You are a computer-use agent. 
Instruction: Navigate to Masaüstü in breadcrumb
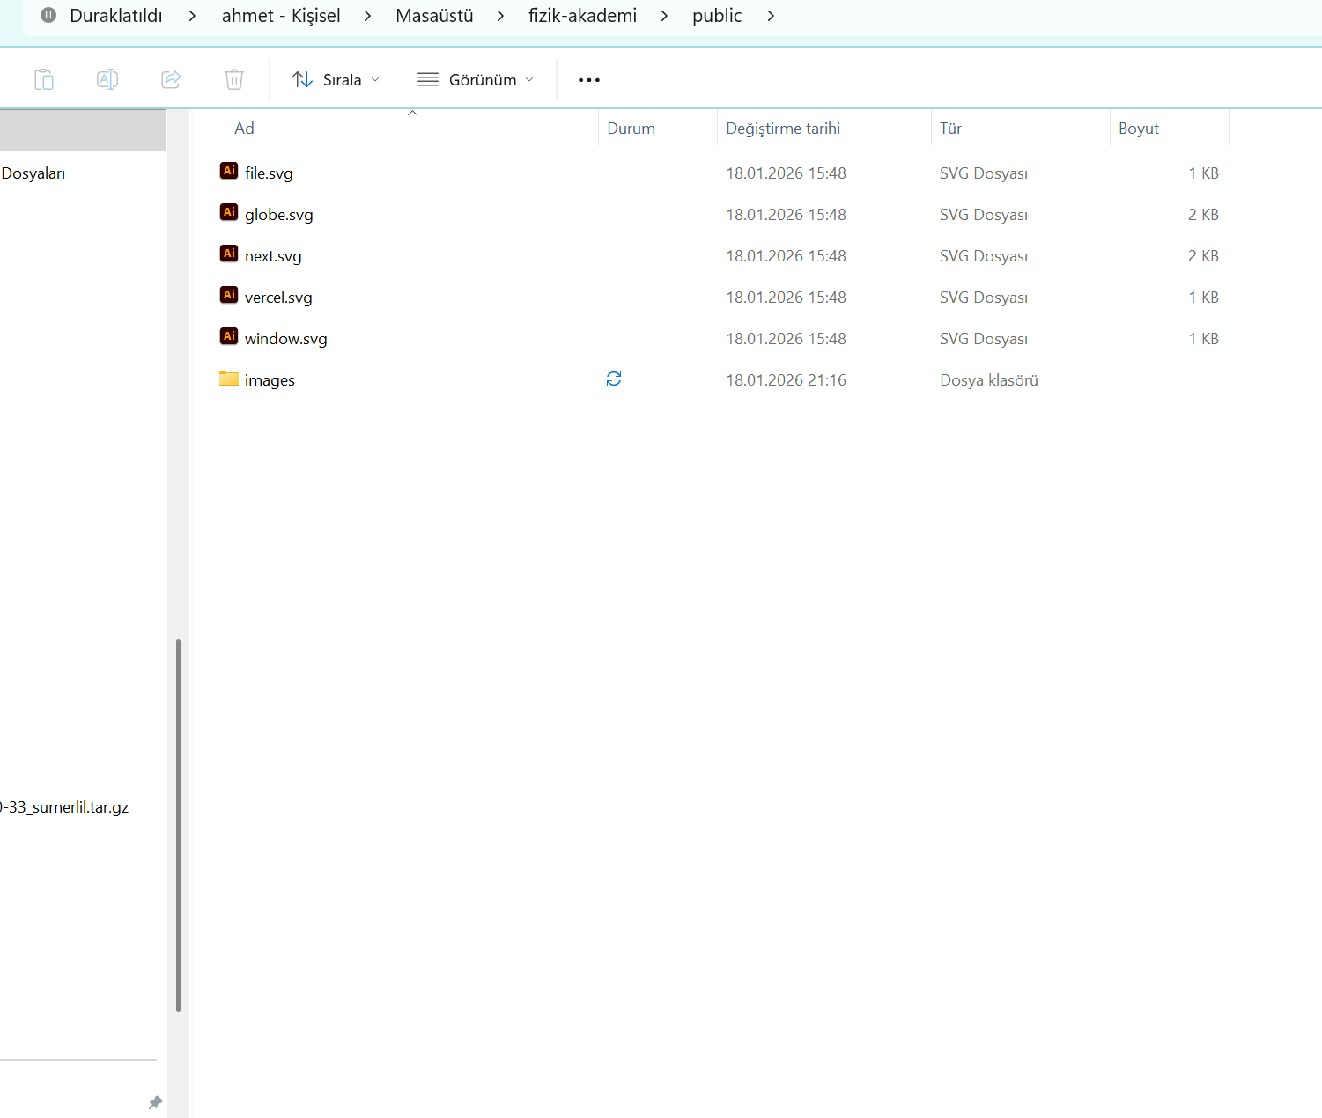[434, 16]
